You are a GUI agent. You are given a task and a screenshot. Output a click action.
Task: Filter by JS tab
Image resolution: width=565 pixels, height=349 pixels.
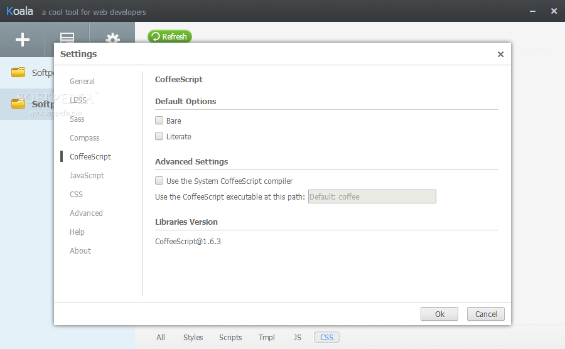[x=297, y=338]
